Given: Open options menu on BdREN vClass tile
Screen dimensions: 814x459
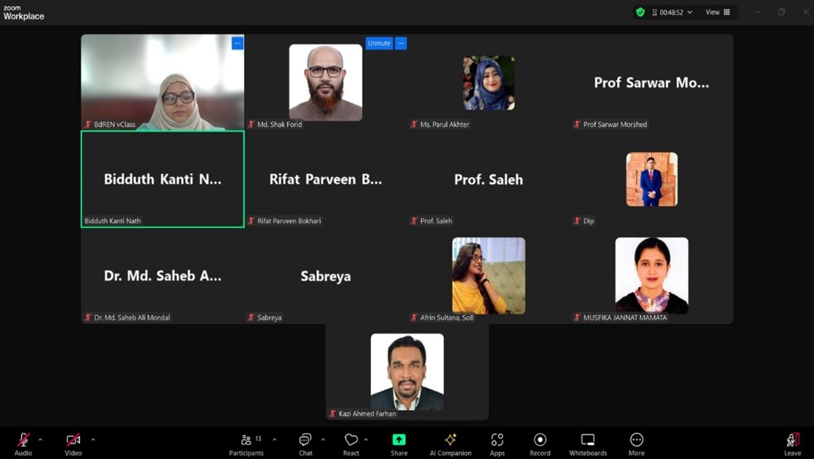Looking at the screenshot, I should tap(238, 43).
